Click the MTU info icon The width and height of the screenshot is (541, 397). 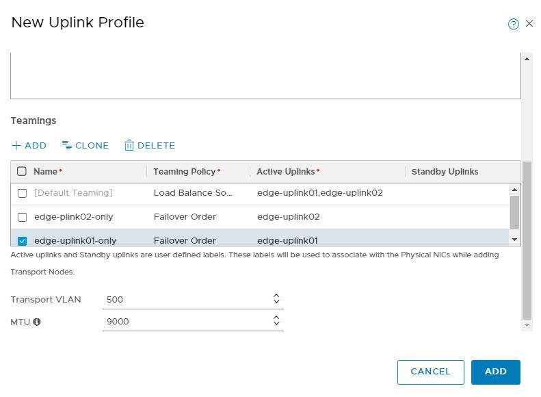click(x=37, y=322)
